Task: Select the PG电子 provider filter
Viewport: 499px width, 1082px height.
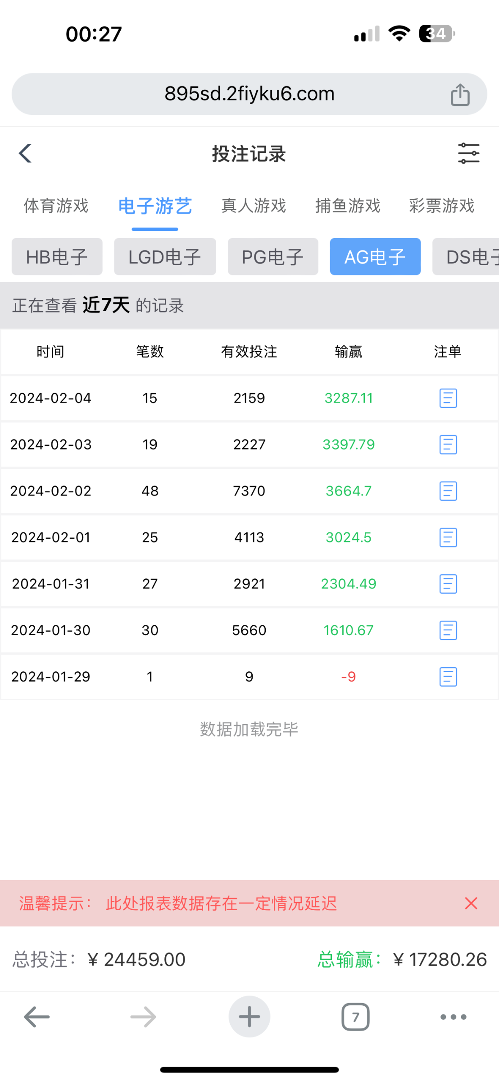Action: point(273,257)
